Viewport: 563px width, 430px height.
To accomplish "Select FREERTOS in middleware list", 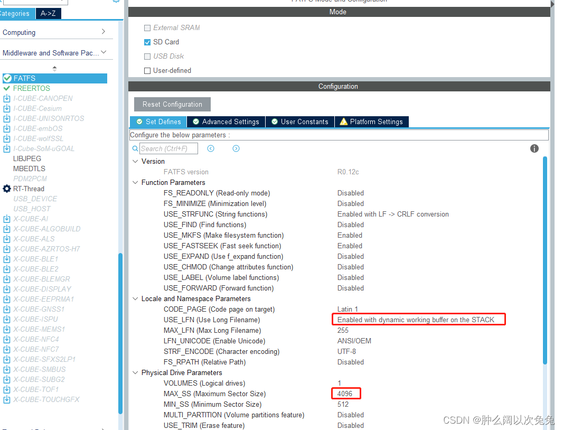I will click(x=32, y=88).
